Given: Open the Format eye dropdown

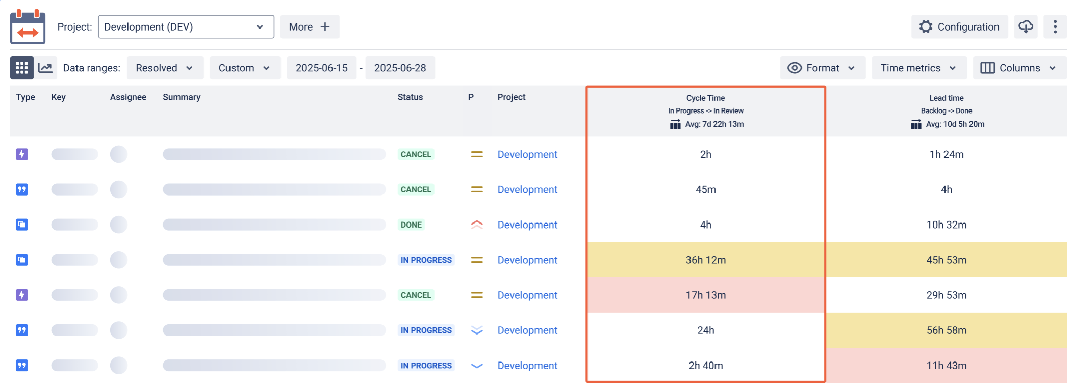Looking at the screenshot, I should pyautogui.click(x=822, y=68).
